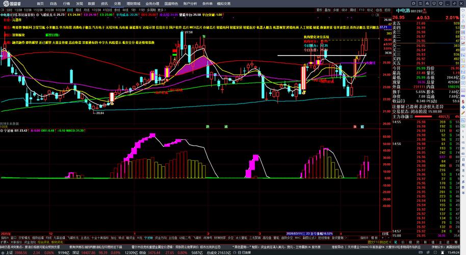
Task: Click 复权 toolbar button
Action: point(320,10)
